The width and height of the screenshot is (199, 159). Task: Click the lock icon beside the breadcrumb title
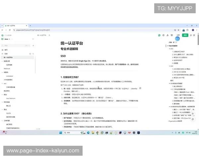point(49,35)
